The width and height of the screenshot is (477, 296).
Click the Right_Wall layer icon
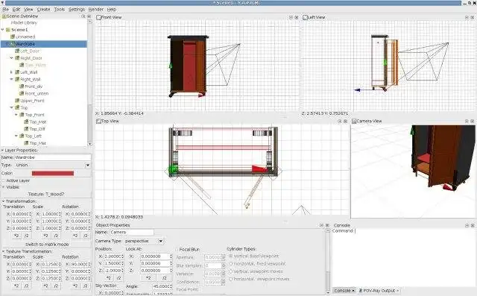point(17,79)
